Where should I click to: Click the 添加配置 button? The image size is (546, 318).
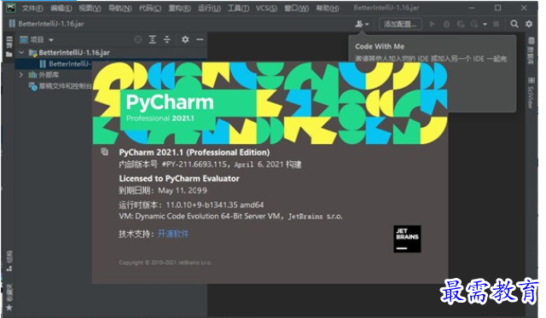(400, 24)
